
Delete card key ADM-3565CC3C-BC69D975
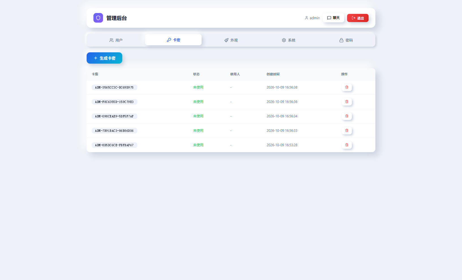click(x=347, y=87)
